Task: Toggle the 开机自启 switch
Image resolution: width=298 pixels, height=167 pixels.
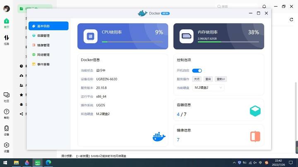Action: click(197, 71)
